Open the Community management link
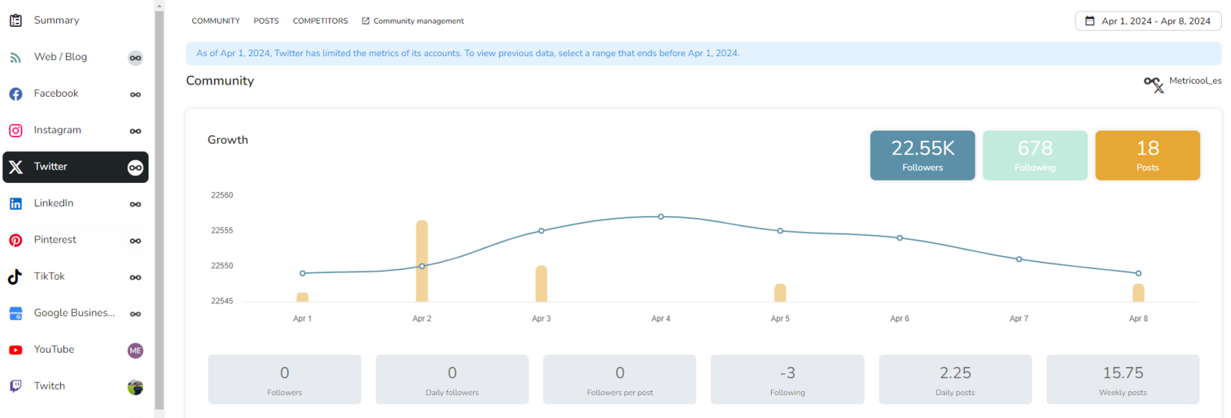The width and height of the screenshot is (1231, 418). tap(413, 21)
